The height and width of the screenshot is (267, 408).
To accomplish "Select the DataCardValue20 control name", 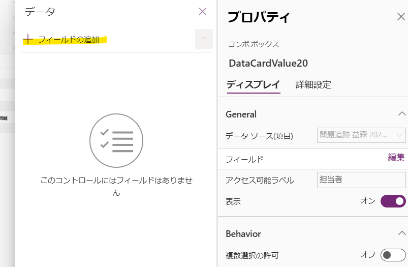I will pyautogui.click(x=268, y=63).
